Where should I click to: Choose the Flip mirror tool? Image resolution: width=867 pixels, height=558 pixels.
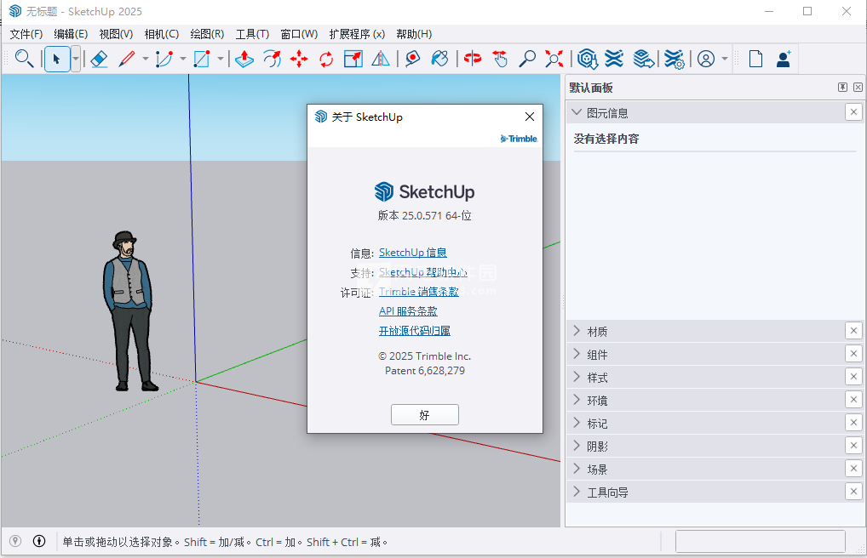381,59
